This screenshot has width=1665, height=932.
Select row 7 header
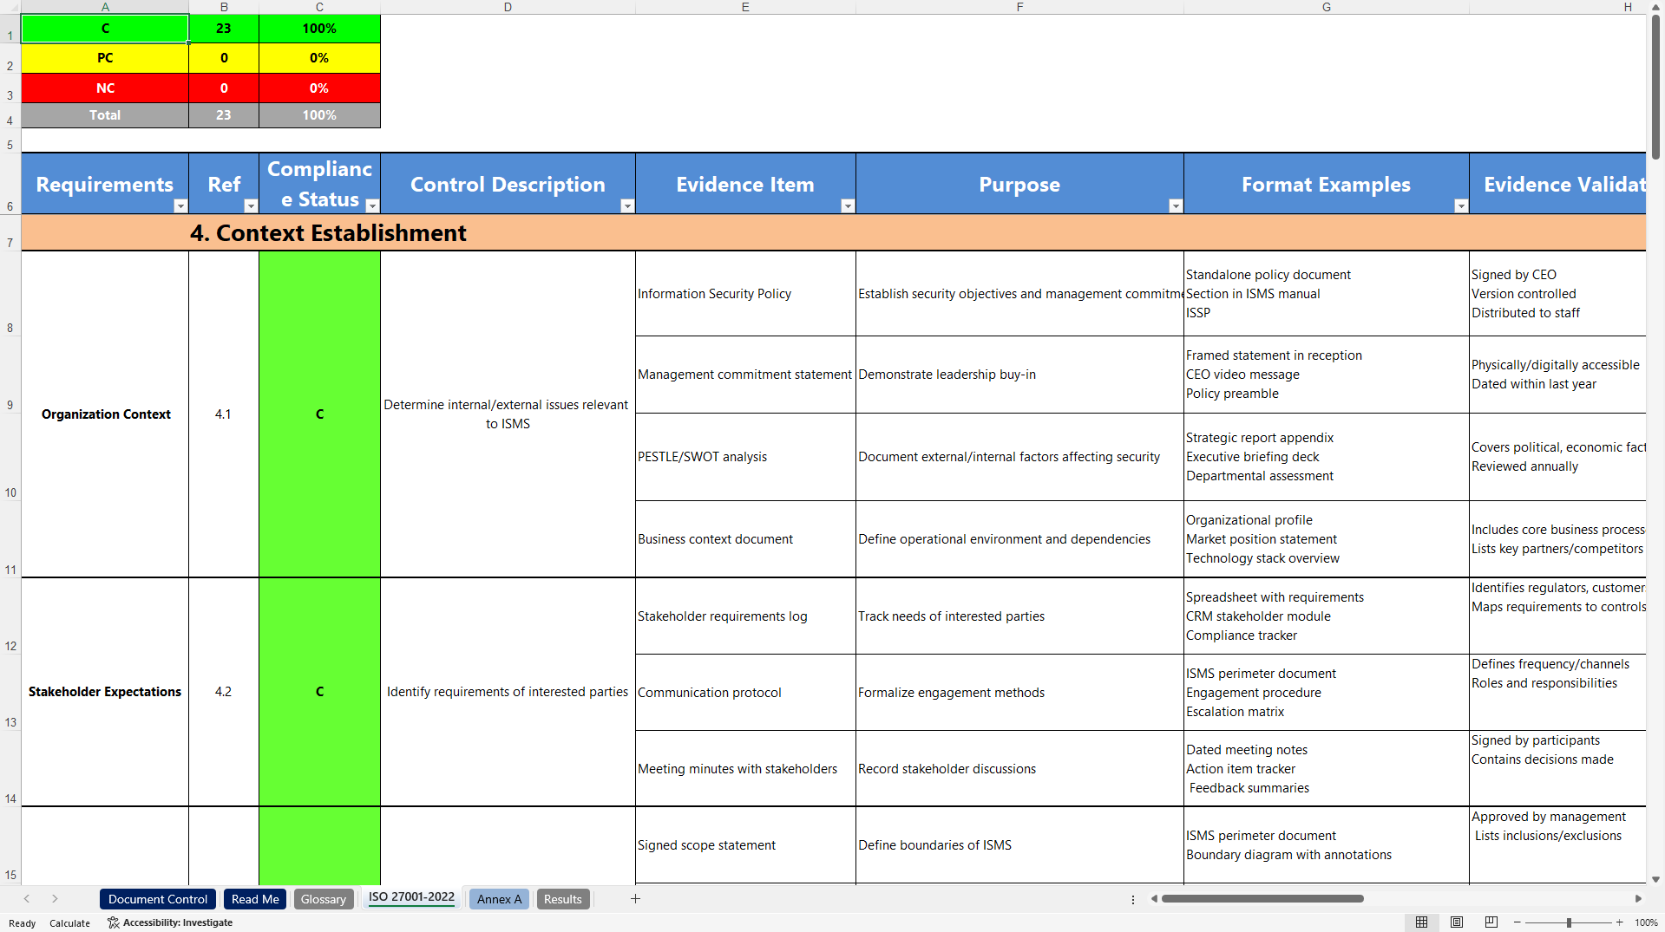coord(10,232)
